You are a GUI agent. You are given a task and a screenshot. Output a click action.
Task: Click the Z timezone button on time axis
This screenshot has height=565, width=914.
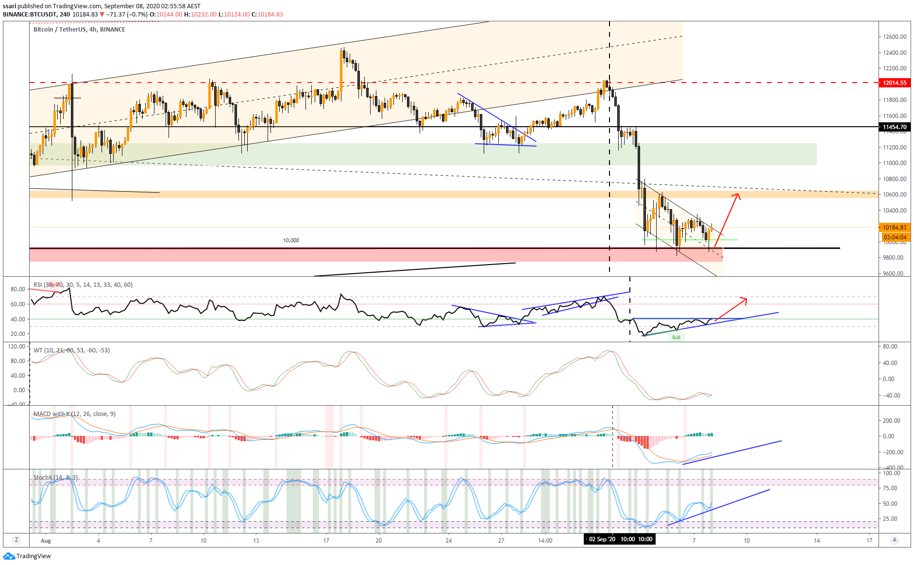pos(17,540)
